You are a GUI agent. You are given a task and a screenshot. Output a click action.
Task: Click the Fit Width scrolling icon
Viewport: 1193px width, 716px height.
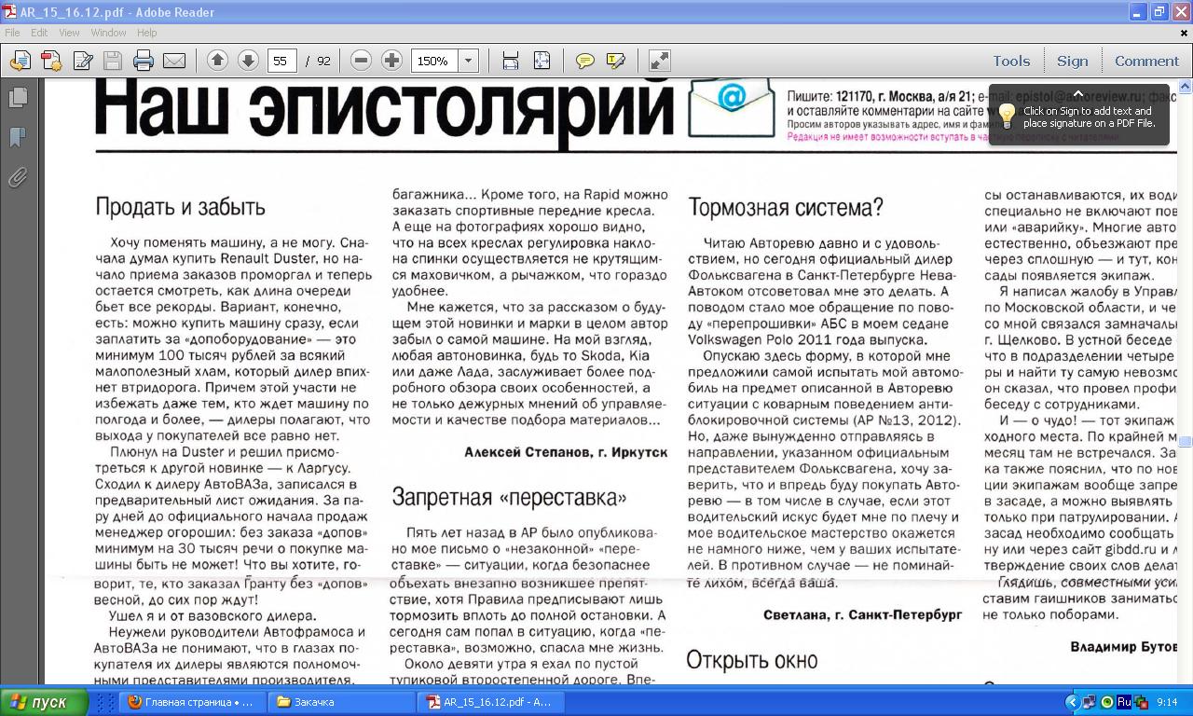click(510, 61)
